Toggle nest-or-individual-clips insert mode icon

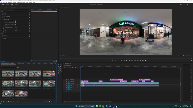coord(65,67)
